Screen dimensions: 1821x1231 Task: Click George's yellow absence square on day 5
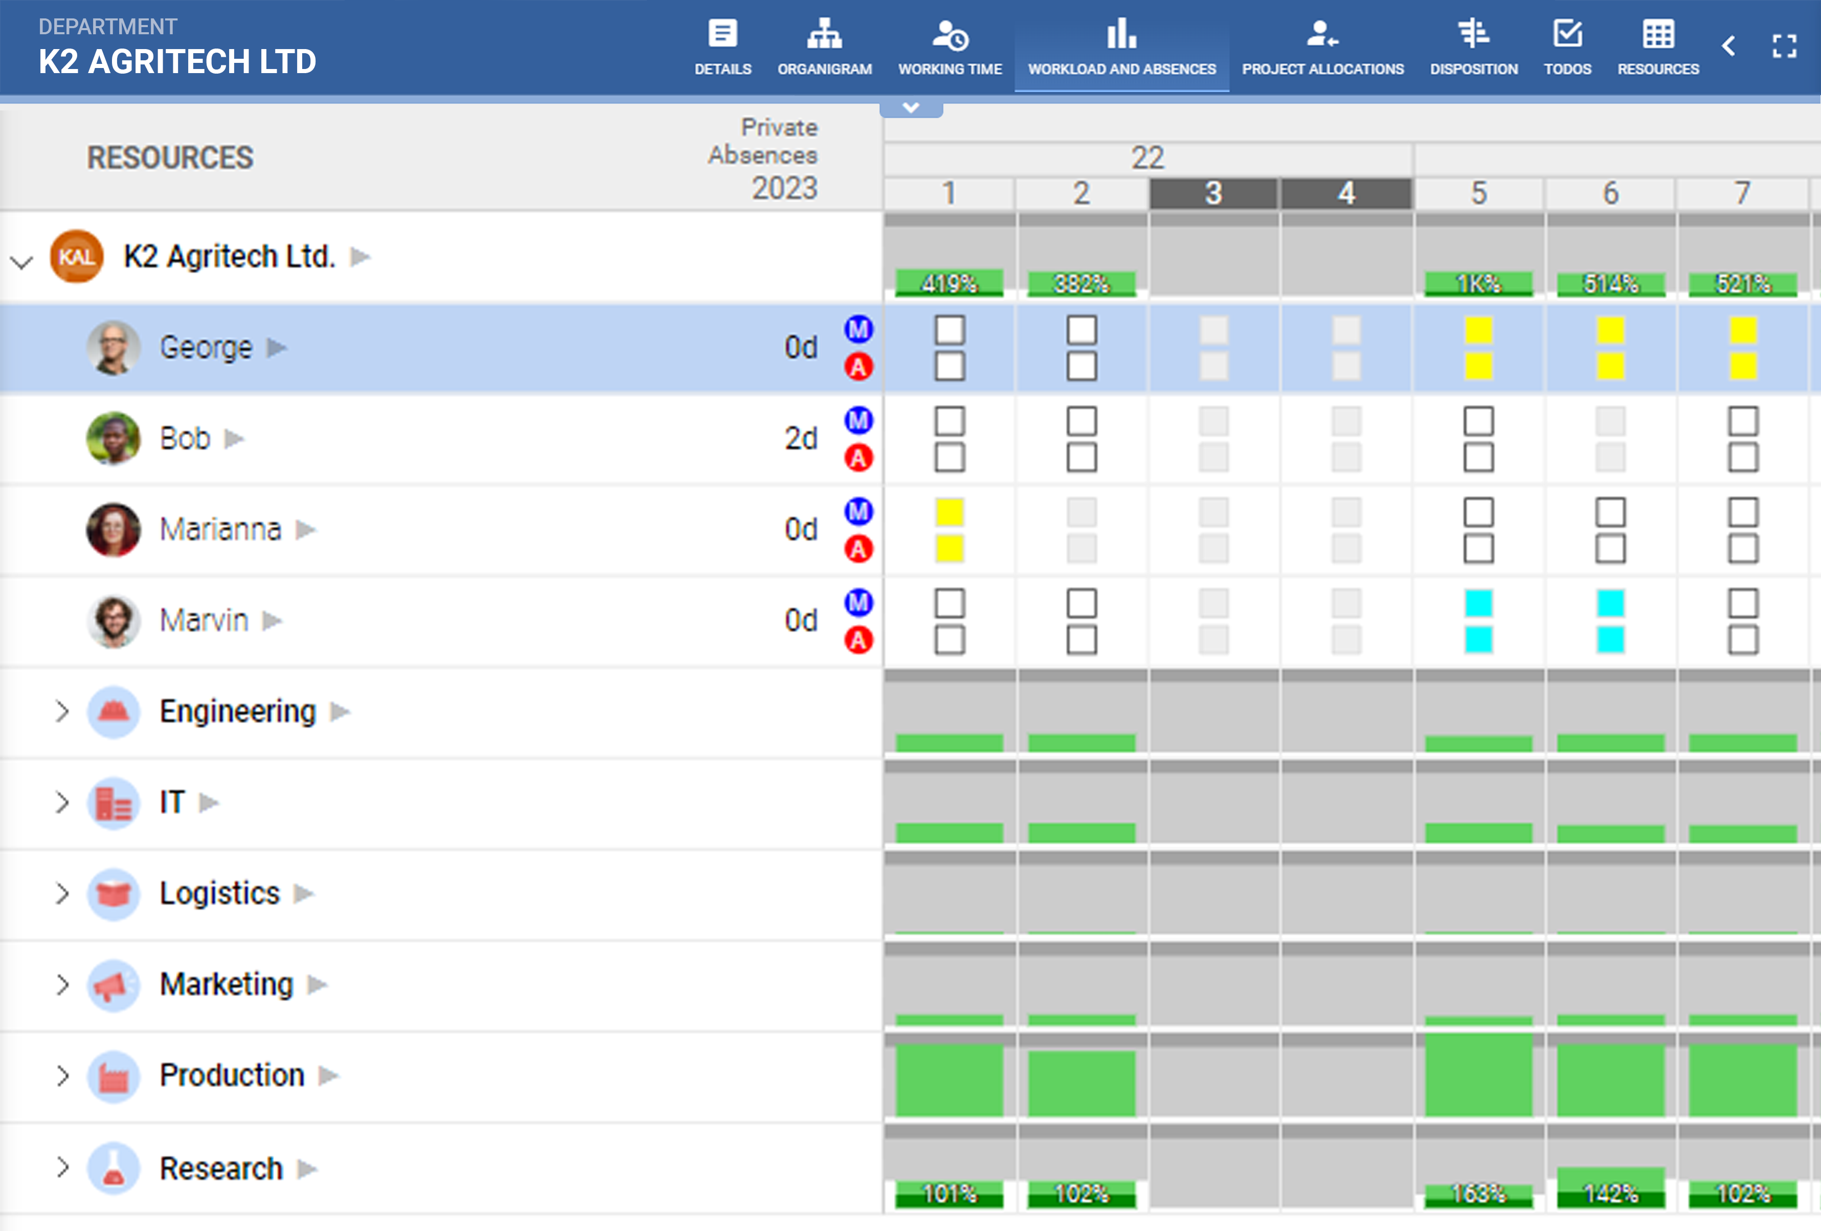1478,330
